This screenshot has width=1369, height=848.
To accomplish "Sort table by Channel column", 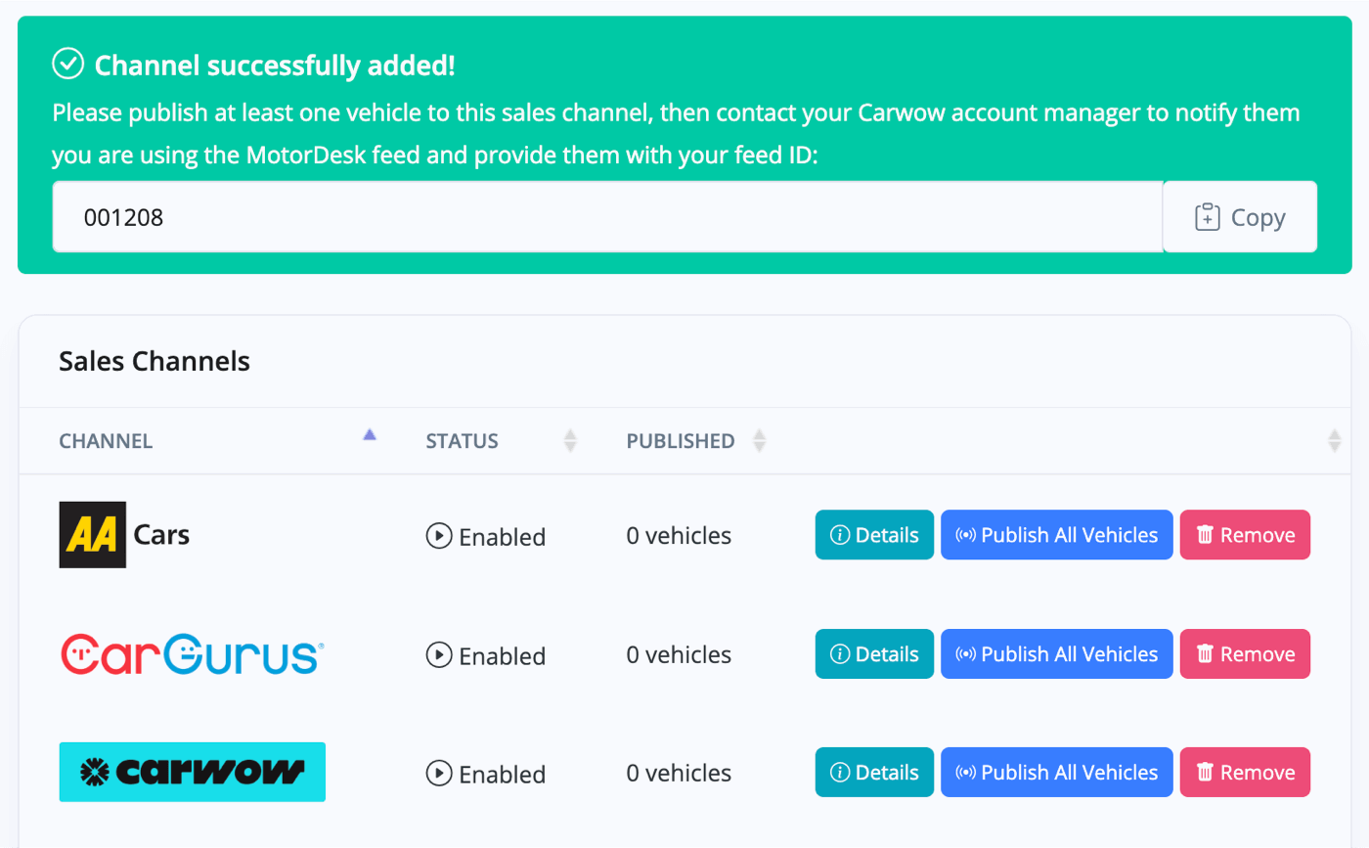I will pos(370,436).
